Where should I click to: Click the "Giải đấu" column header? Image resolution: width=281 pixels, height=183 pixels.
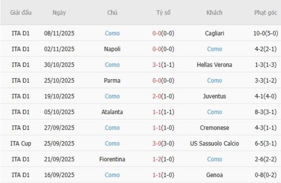[21, 13]
